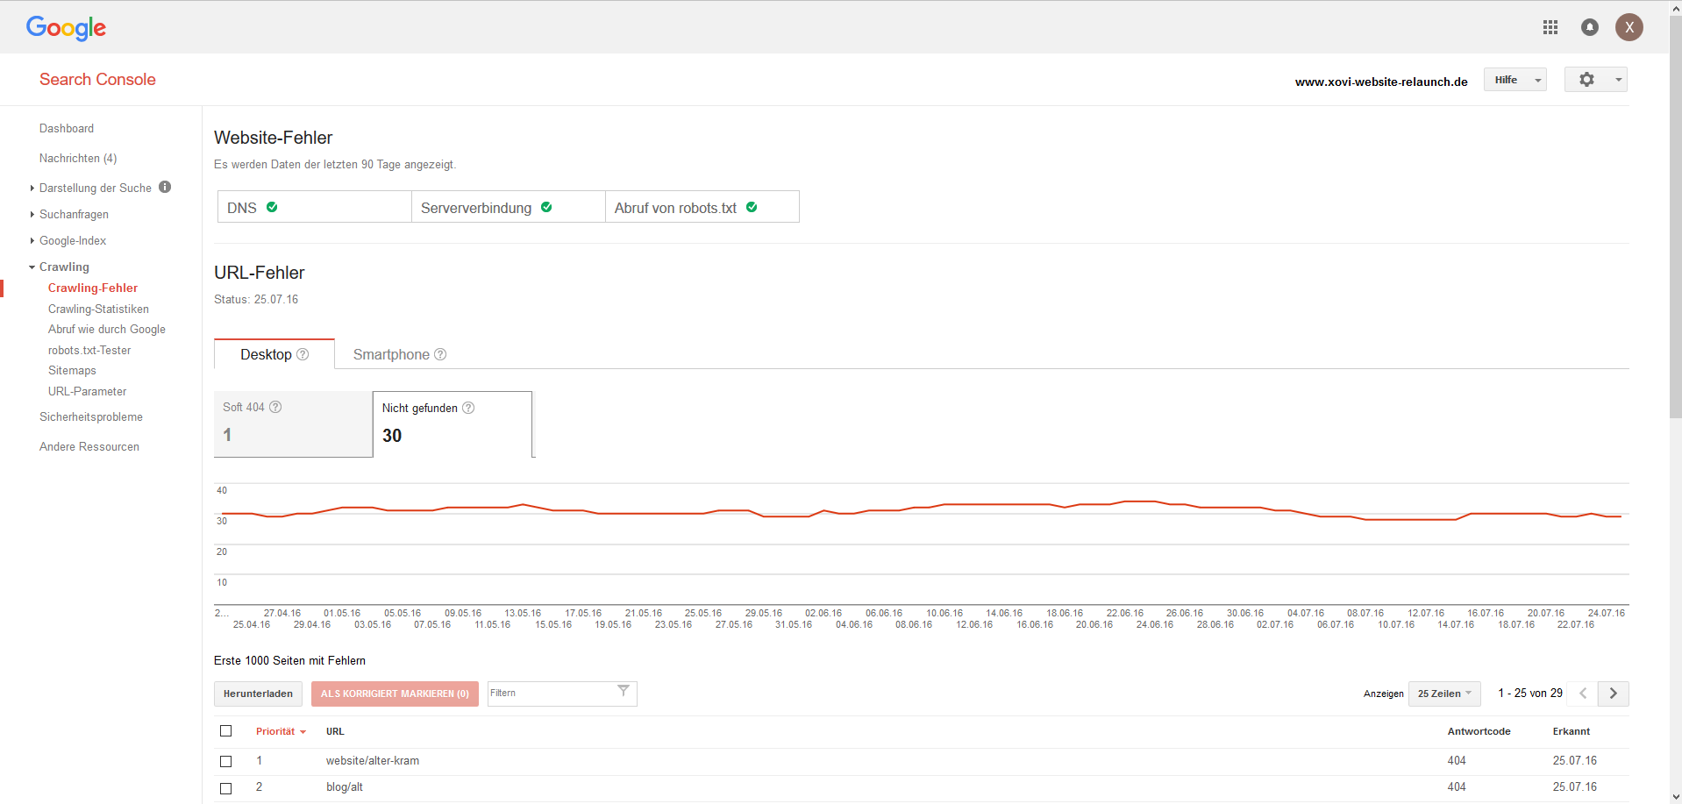Click the Erkannt column header

click(1571, 731)
